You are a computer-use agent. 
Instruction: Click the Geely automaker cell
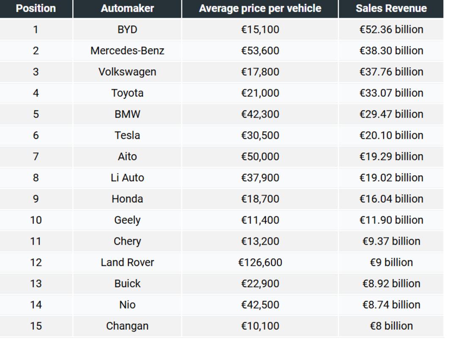(127, 220)
